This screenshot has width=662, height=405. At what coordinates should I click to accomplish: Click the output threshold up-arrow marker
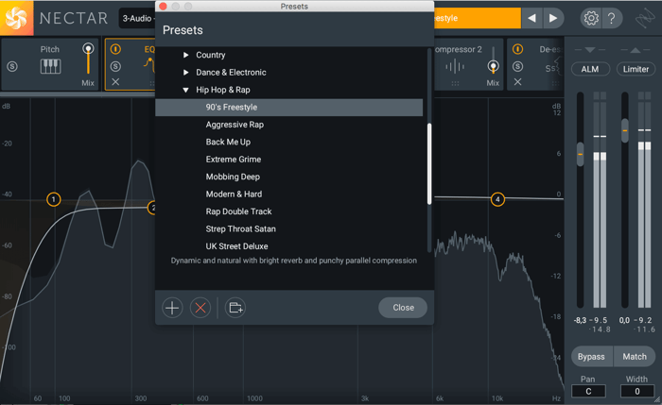click(635, 50)
